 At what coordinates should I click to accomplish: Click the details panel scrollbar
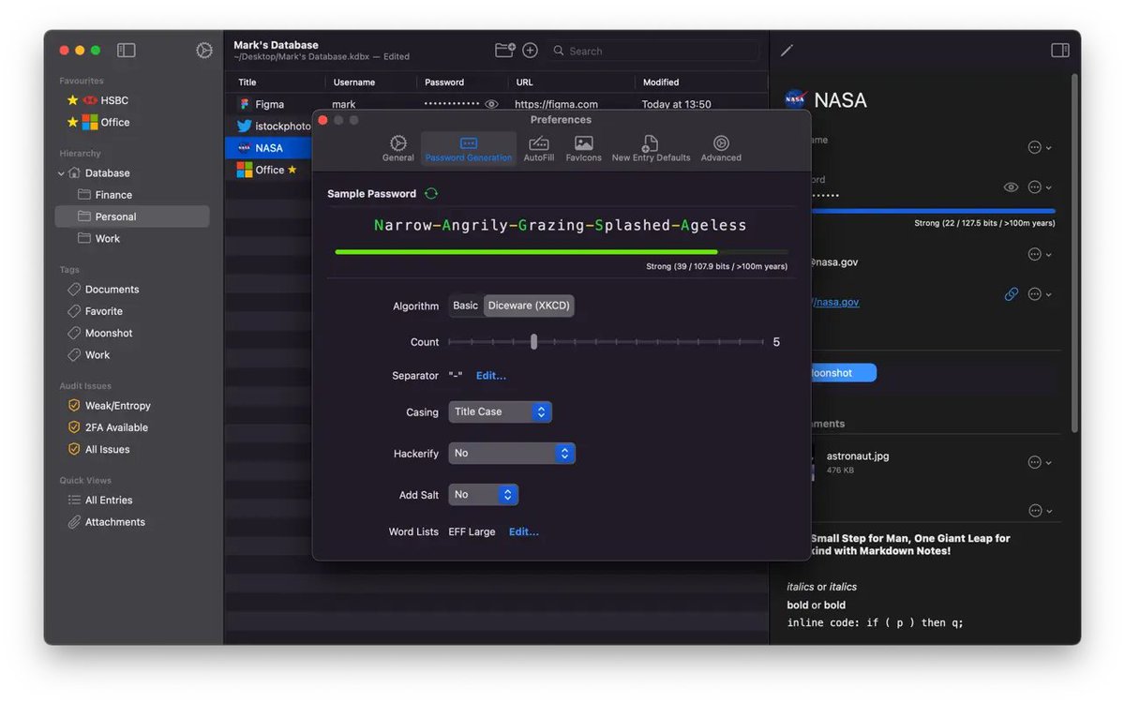1074,253
